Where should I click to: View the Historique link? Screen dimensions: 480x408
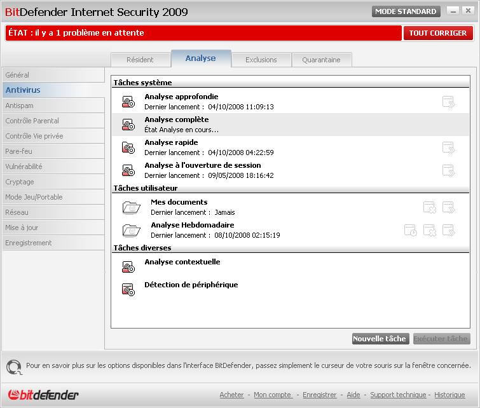pos(449,395)
